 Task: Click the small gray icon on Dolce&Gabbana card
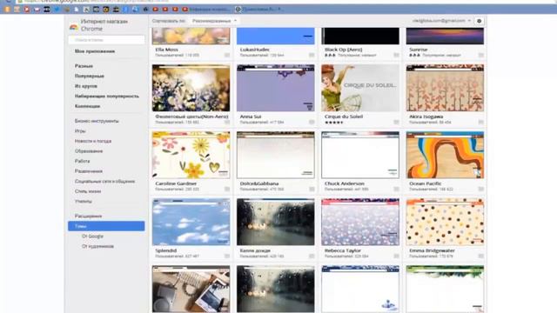pos(312,190)
